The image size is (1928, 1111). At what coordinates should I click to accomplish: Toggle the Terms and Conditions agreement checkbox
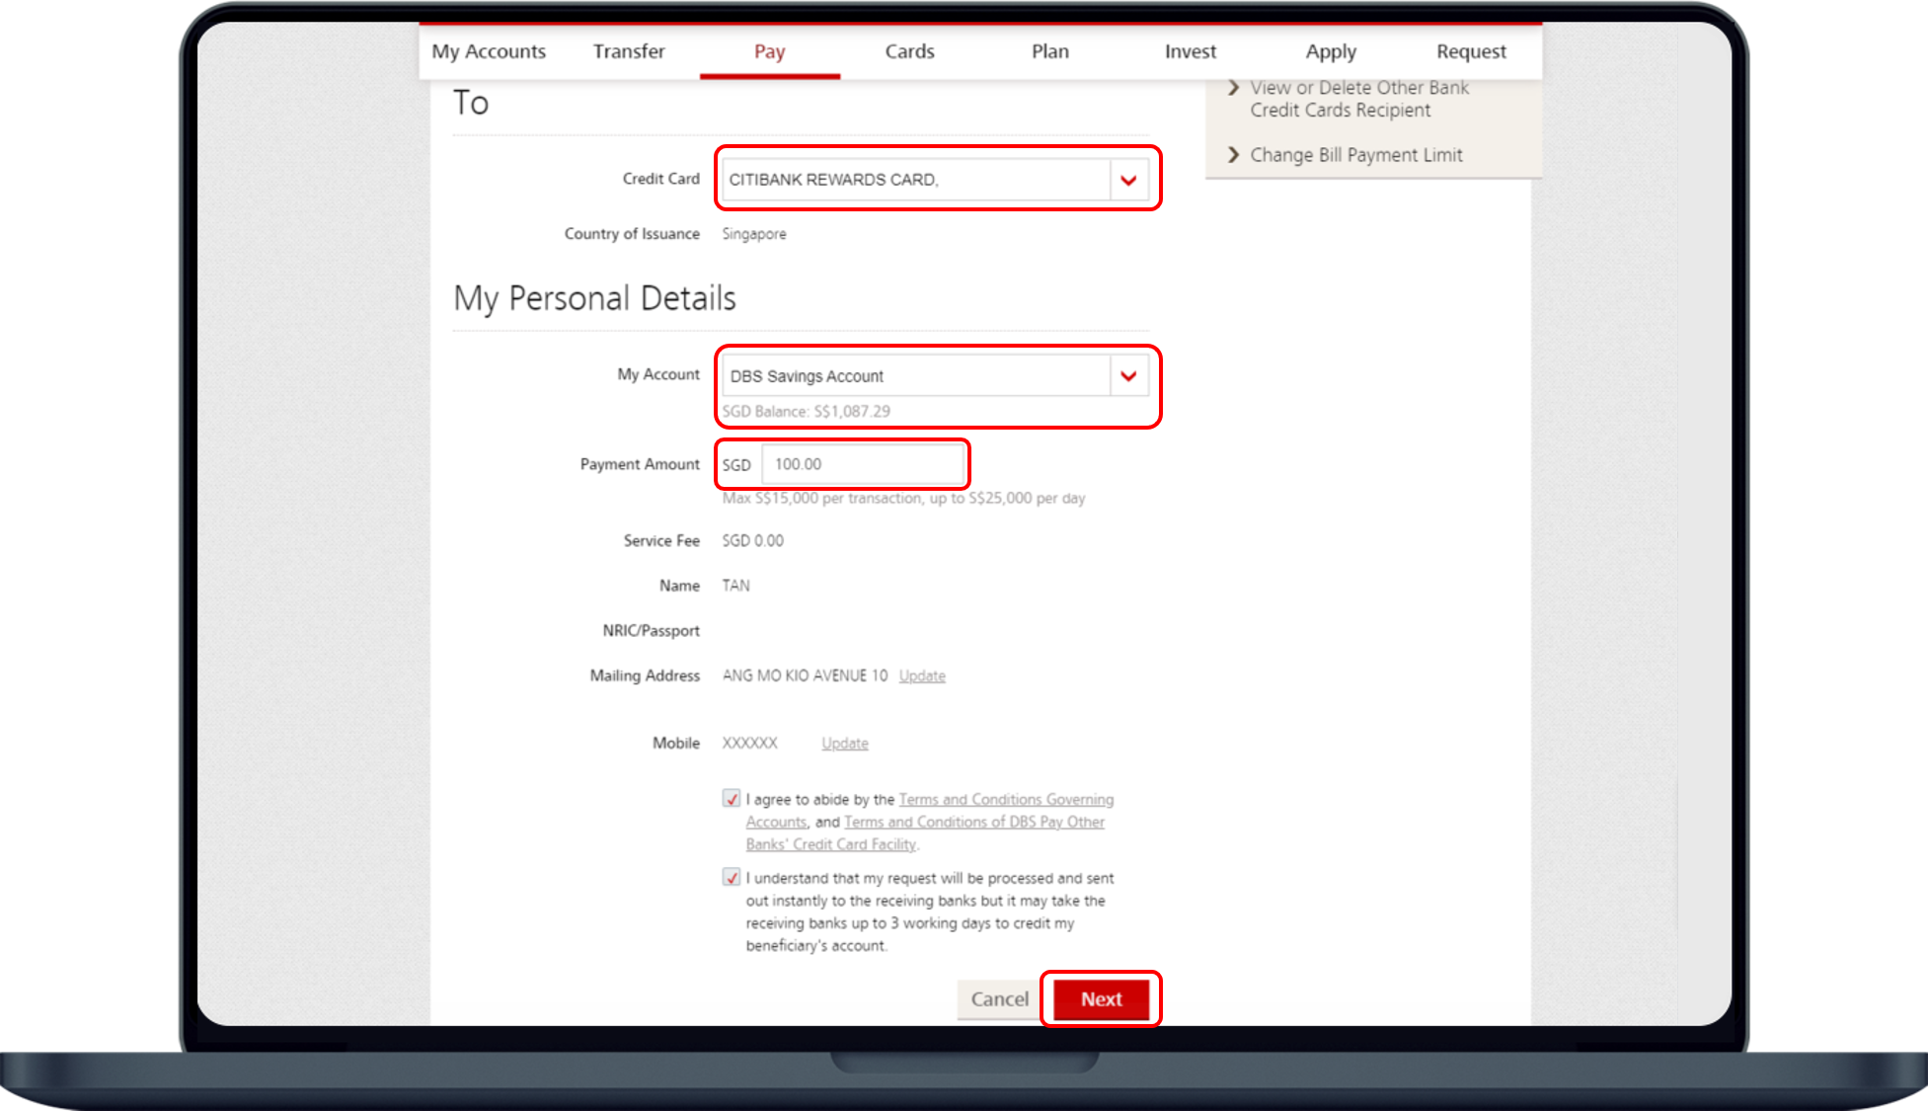pos(732,799)
